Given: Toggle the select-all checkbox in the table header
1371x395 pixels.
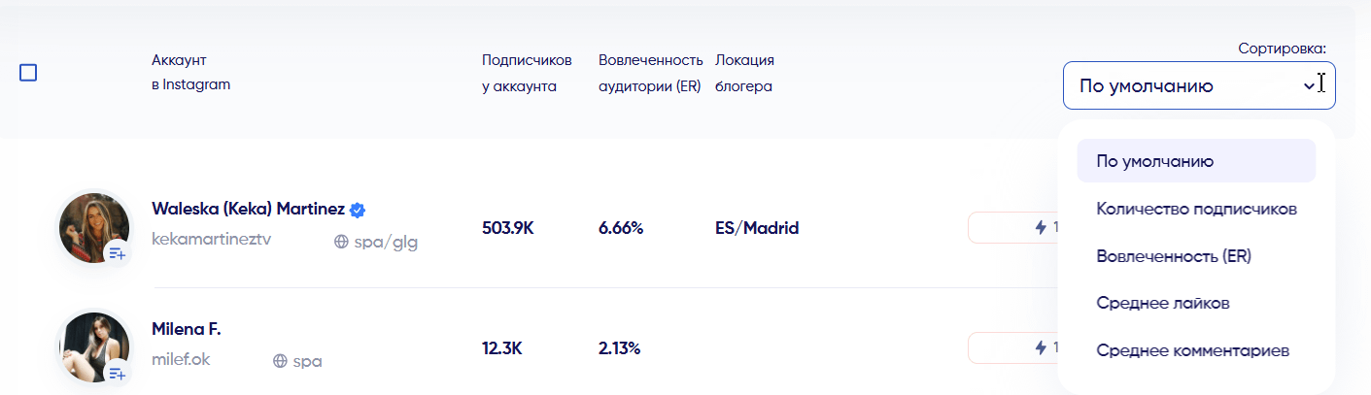Looking at the screenshot, I should click(28, 73).
